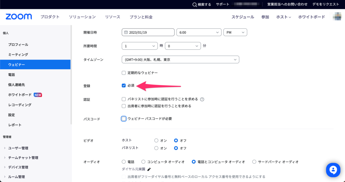Screen dimensions: 345x182
Task: Open リソース navigation menu
Action: coord(113,17)
